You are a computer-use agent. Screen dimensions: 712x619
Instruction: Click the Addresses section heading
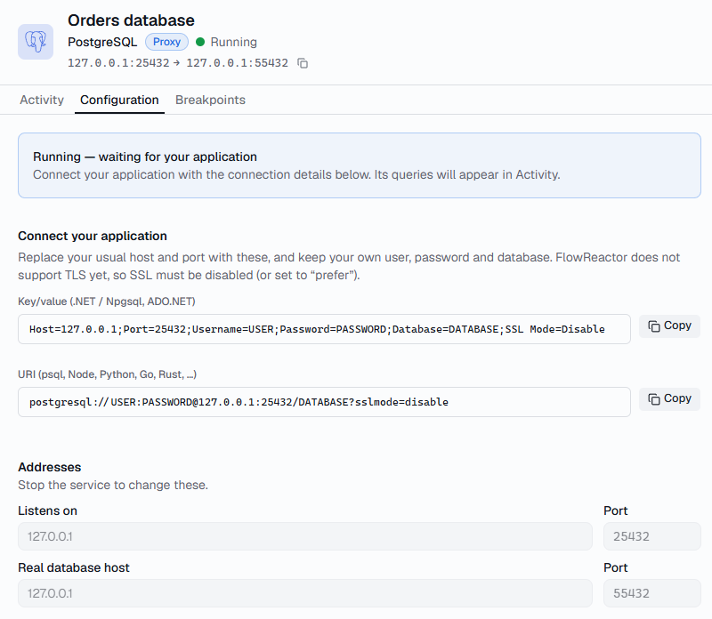click(50, 467)
